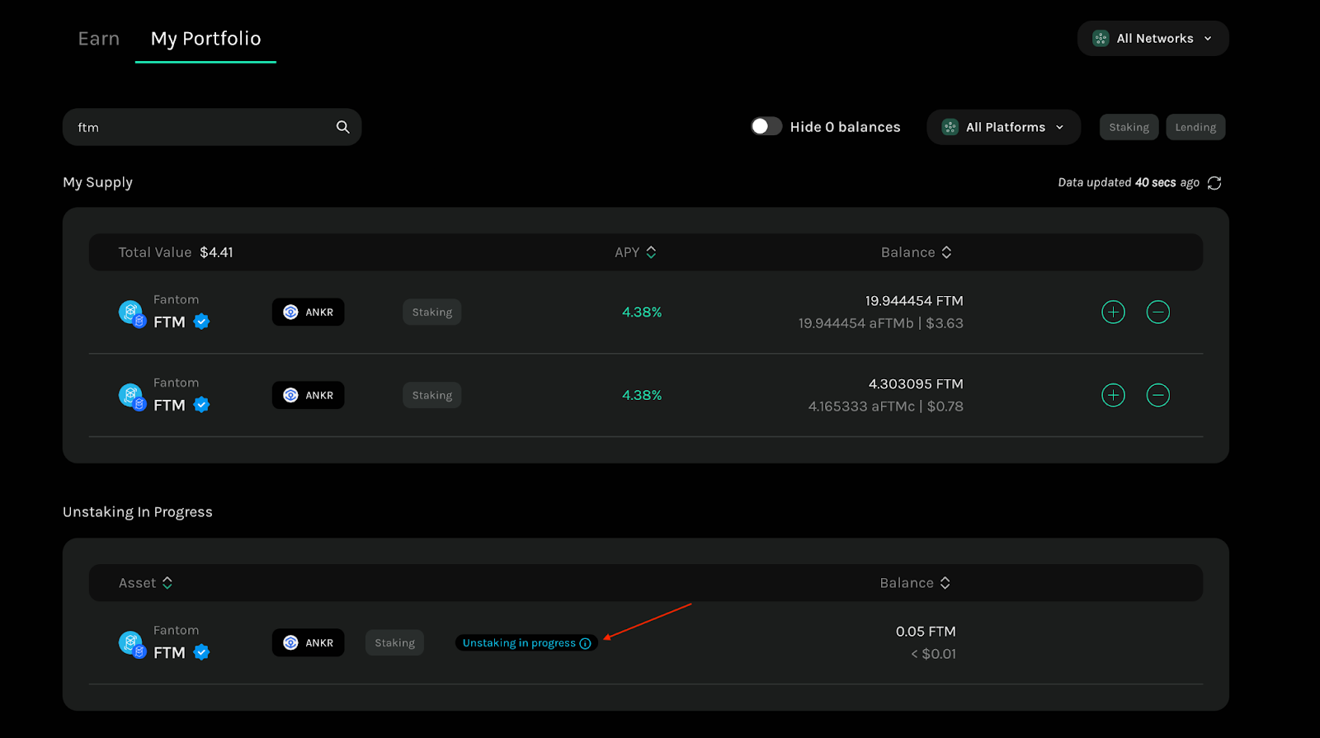Refresh data with the reload icon
Viewport: 1320px width, 738px height.
click(1214, 183)
